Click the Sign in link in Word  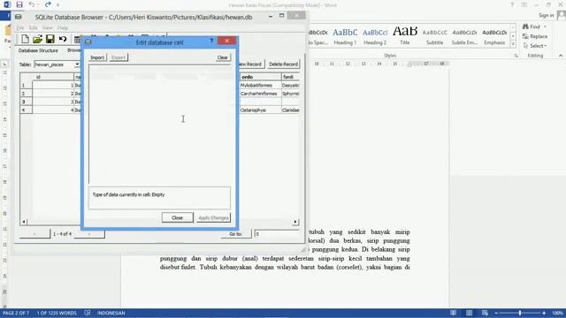(x=547, y=15)
